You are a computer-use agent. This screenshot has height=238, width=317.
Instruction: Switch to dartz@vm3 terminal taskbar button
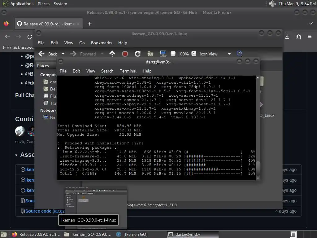pos(193,234)
